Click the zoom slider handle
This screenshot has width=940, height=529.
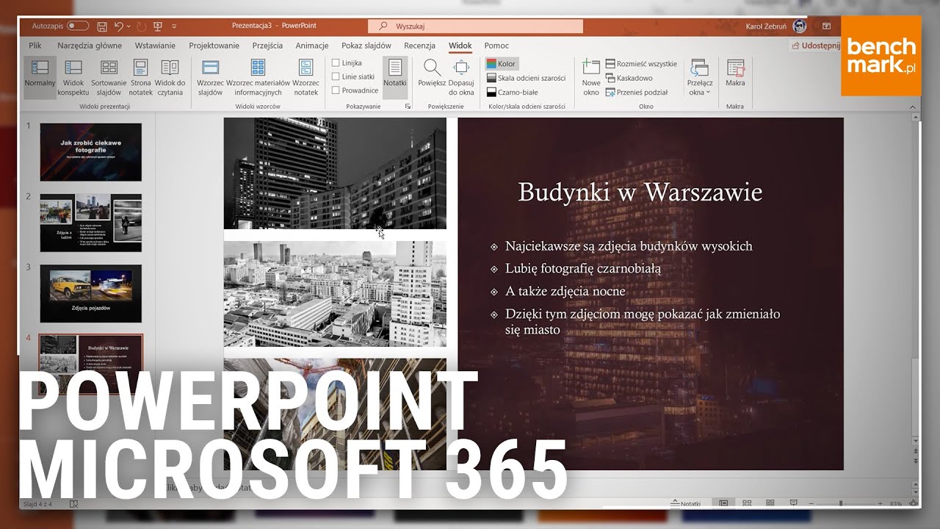[x=841, y=504]
